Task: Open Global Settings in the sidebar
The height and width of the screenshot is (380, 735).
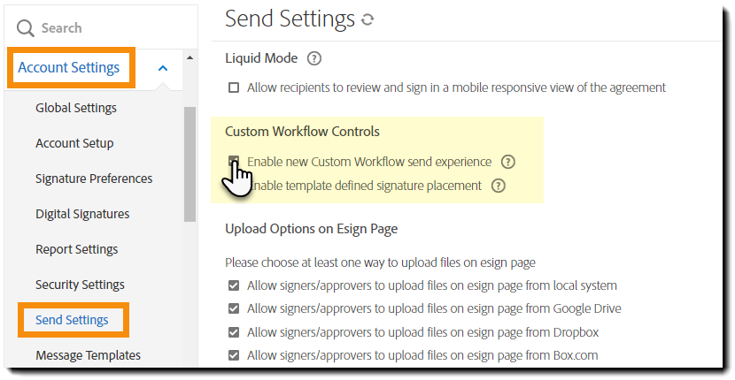Action: (76, 108)
